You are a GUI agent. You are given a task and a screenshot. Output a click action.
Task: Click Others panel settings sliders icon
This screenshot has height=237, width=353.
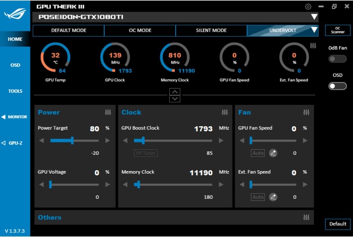(x=306, y=217)
